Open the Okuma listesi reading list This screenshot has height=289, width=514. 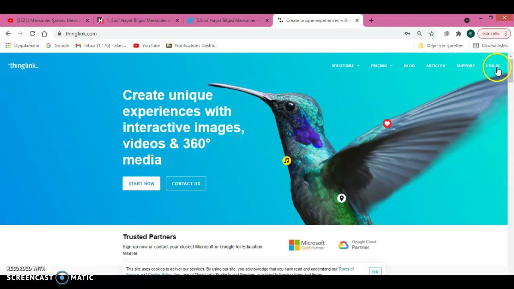491,46
